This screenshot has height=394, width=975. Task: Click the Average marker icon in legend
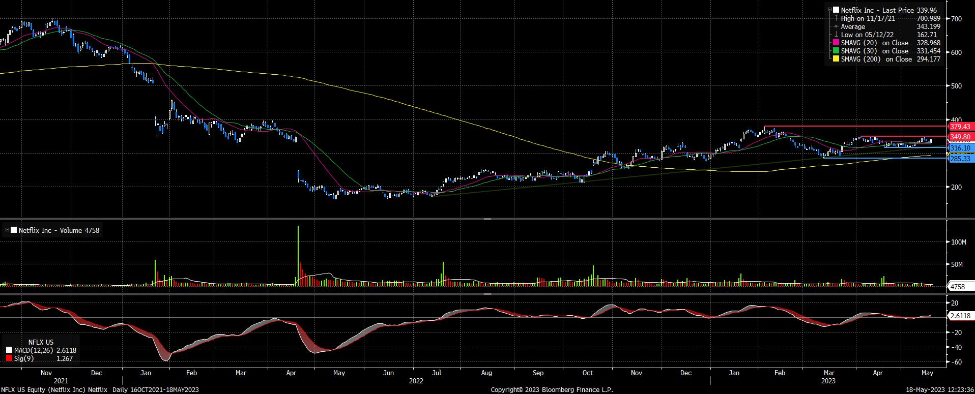click(837, 26)
